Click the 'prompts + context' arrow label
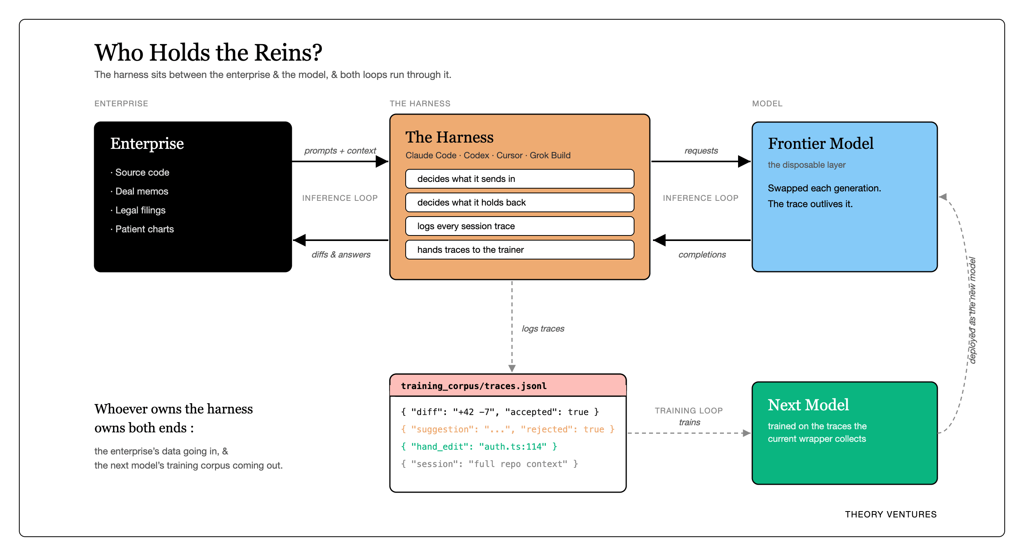This screenshot has height=556, width=1024. [x=340, y=151]
